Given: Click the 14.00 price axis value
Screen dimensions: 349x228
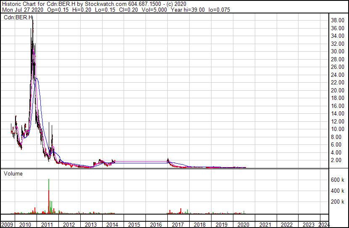Looking at the screenshot, I should (338, 113).
